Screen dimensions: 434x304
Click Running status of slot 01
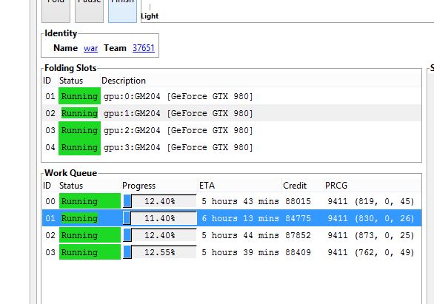pyautogui.click(x=79, y=96)
